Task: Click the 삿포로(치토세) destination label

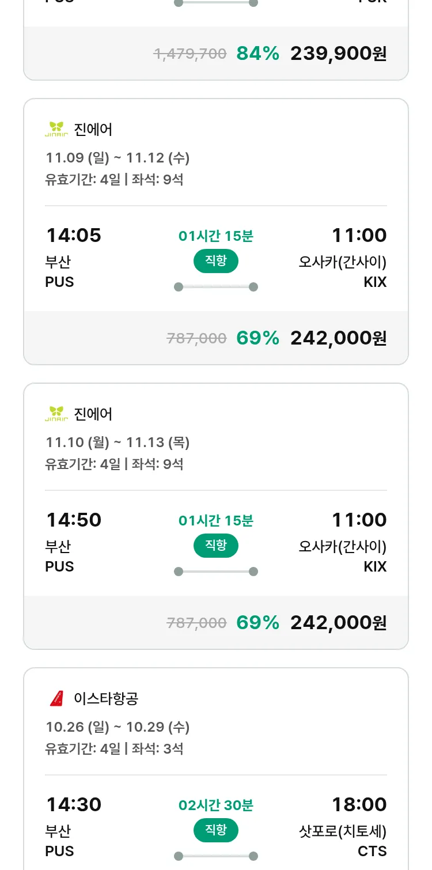Action: click(x=343, y=831)
